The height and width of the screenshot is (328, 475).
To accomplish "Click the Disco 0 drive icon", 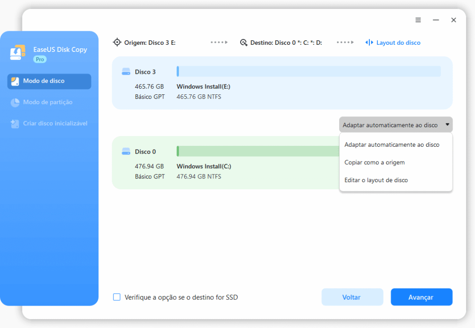I will (x=126, y=152).
